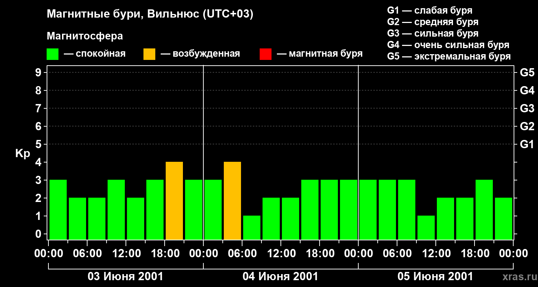Click the green 'спокойная' legend swatch

tap(52, 54)
